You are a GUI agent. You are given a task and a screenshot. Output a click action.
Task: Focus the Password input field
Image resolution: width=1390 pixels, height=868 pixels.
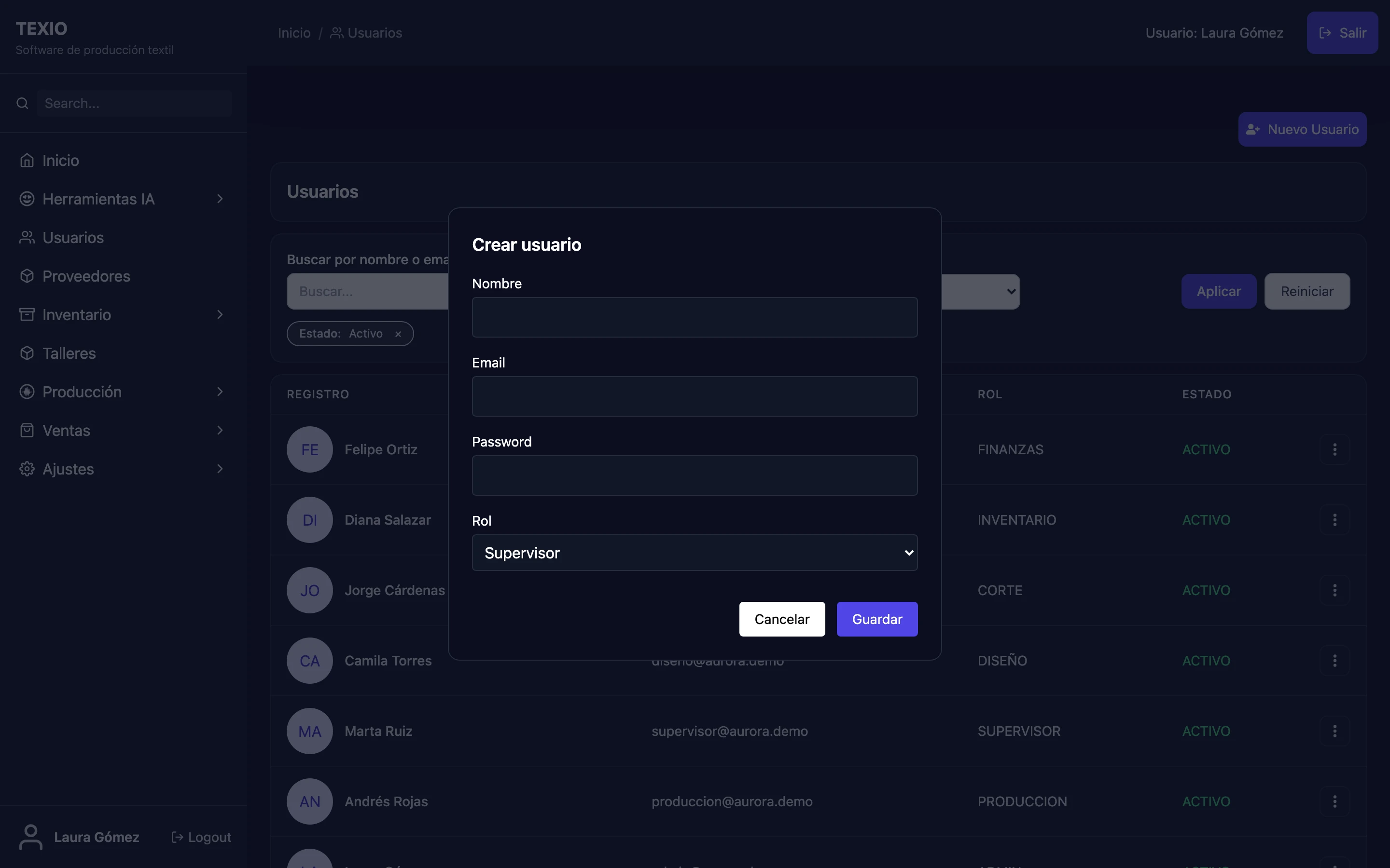point(695,475)
